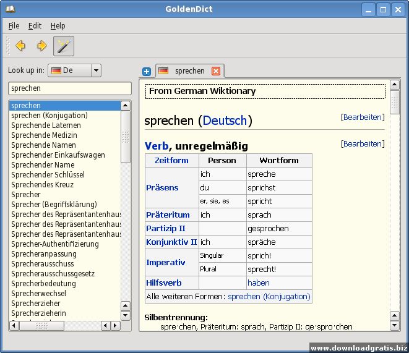Open the Hilfsverb link
Screen dimensions: 409x353
click(164, 283)
